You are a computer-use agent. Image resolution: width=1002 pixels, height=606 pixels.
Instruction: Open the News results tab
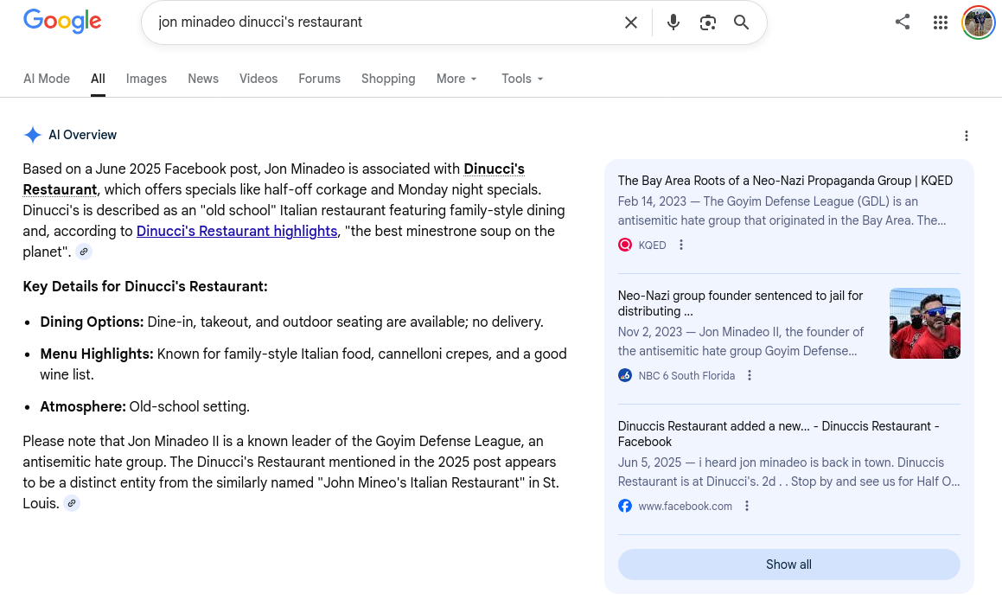pos(203,79)
